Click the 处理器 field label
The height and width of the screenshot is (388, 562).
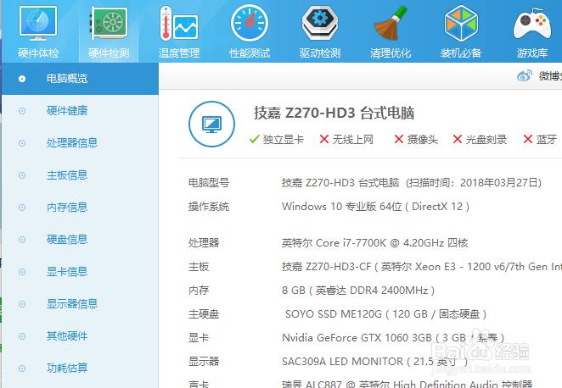(x=204, y=243)
